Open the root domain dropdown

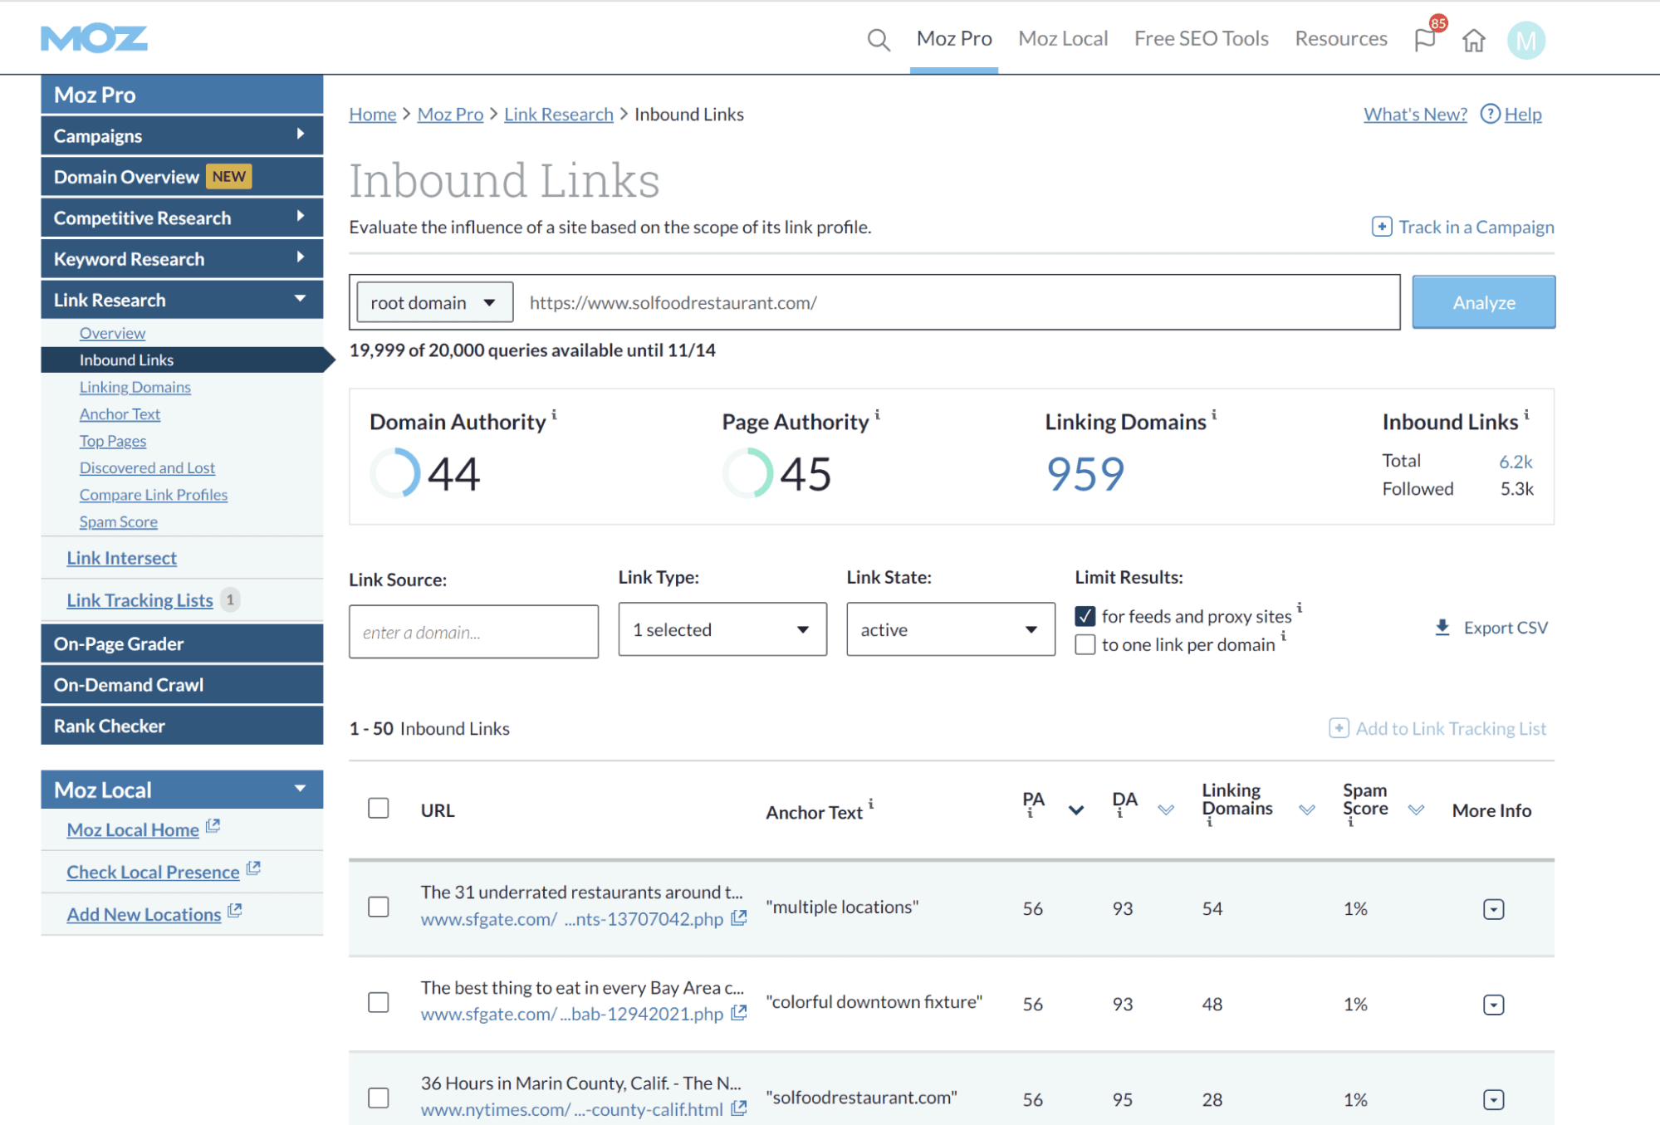click(x=434, y=303)
